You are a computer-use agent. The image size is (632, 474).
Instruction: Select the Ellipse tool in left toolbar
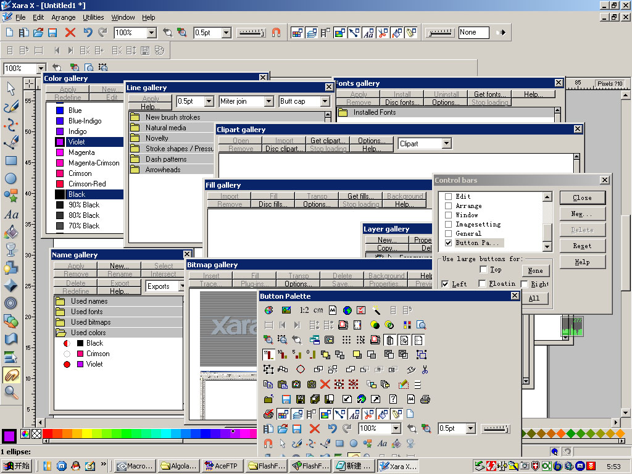11,178
